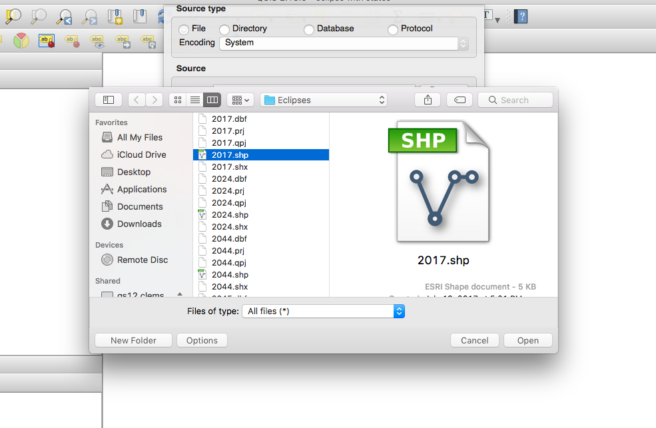
Task: Click the greyed Zoom to Layer icon
Action: tap(39, 16)
